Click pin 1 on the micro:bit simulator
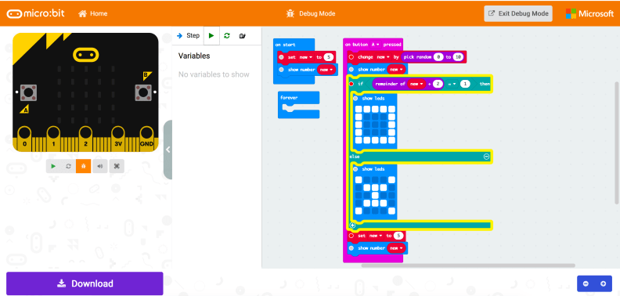620x296 pixels. [x=54, y=139]
